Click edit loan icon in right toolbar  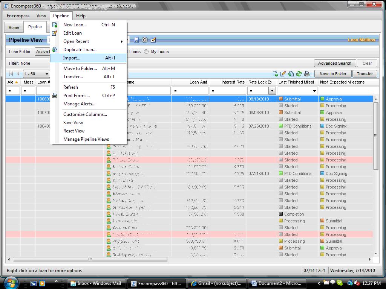(283, 74)
